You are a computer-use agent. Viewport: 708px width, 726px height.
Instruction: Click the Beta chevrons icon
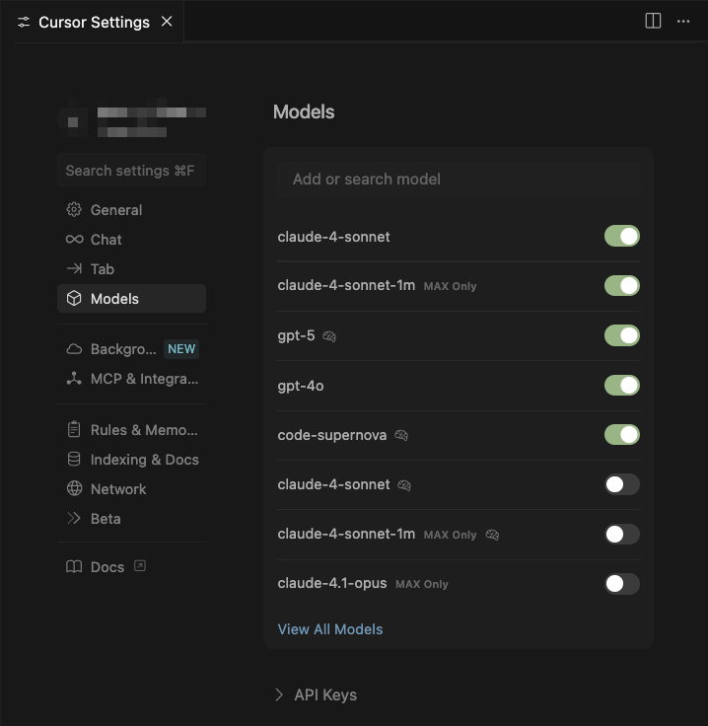click(74, 519)
